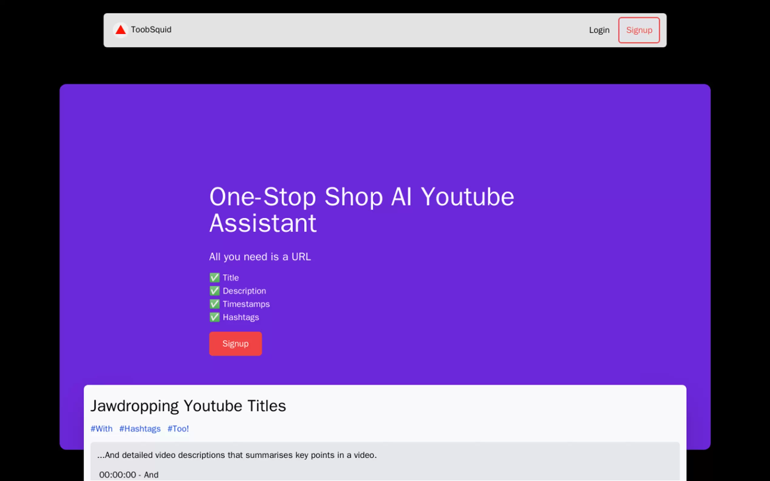Click the 00:00:00 timestamp line
770x481 pixels.
[x=129, y=475]
